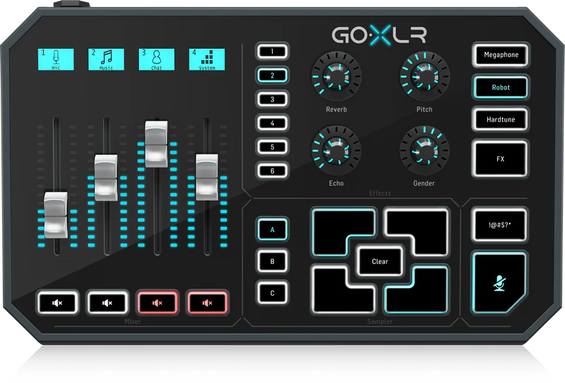This screenshot has height=383, width=565.
Task: Unmute the red System channel mute button
Action: click(x=207, y=303)
